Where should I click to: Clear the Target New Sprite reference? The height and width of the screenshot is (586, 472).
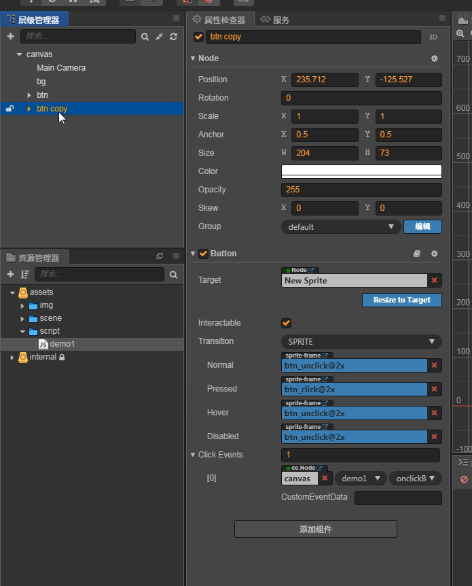click(x=434, y=280)
